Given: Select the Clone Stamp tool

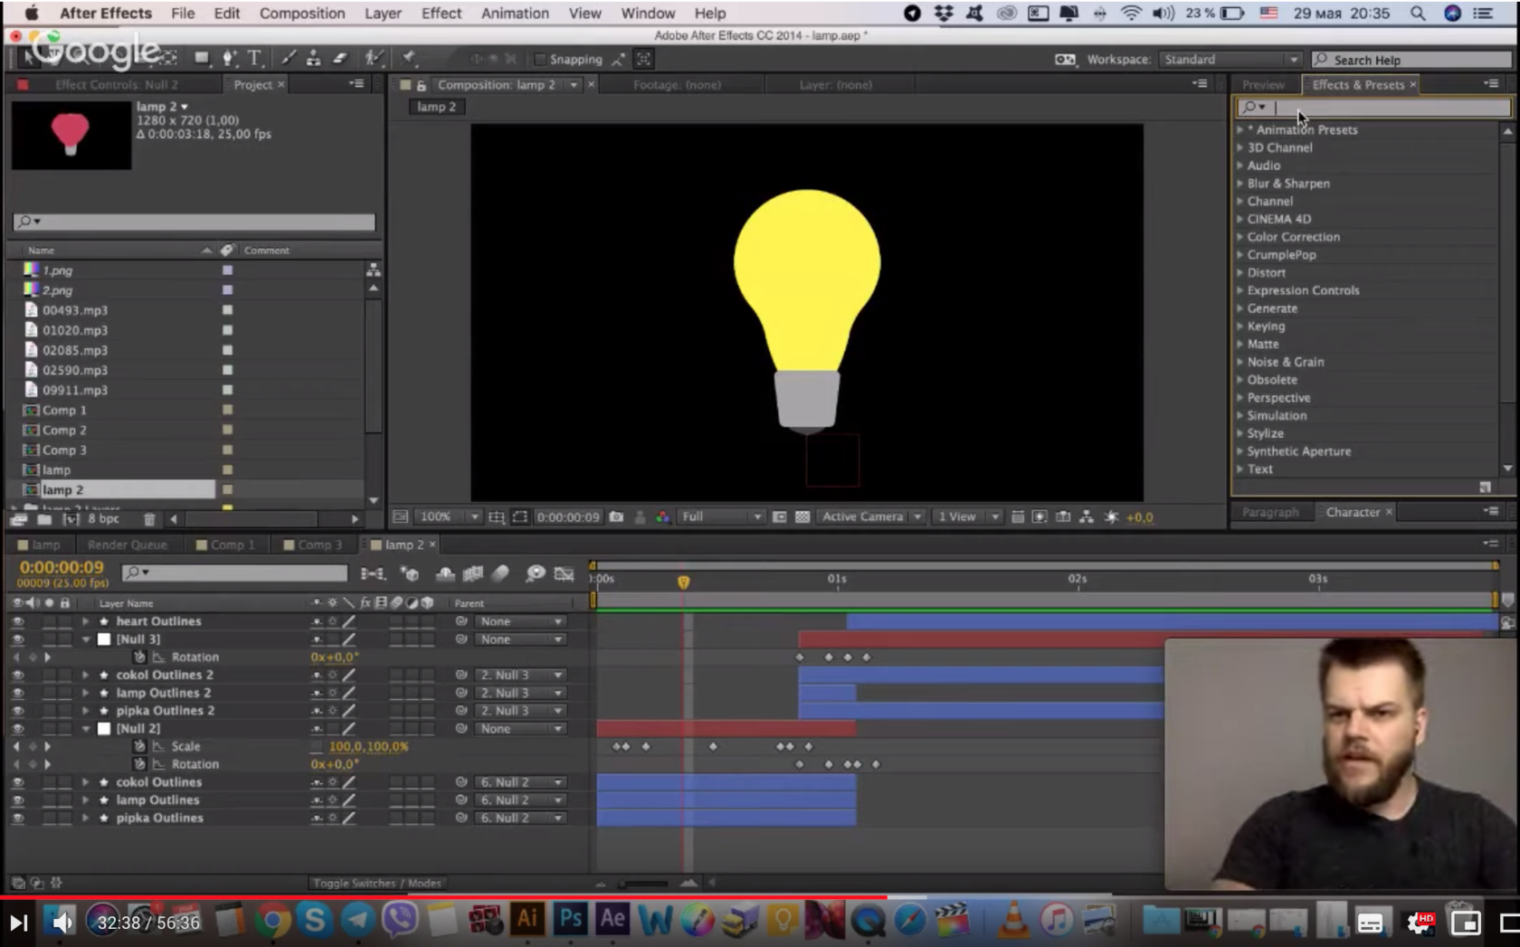Looking at the screenshot, I should (313, 59).
